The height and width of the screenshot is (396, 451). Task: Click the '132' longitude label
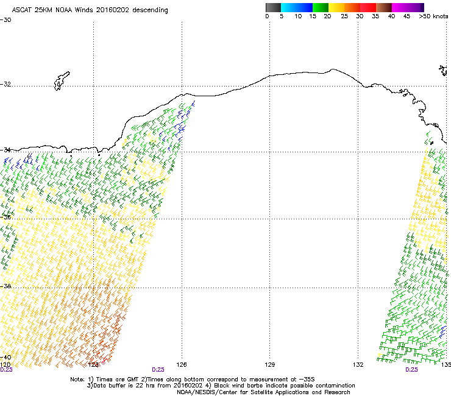click(x=358, y=365)
